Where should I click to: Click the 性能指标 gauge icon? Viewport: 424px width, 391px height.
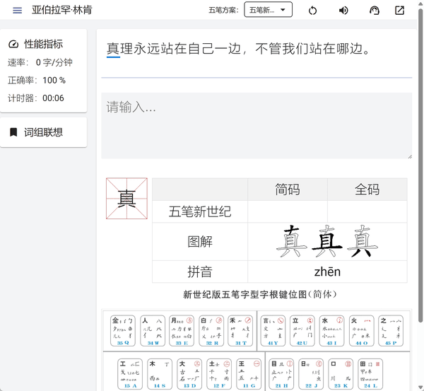(x=13, y=44)
